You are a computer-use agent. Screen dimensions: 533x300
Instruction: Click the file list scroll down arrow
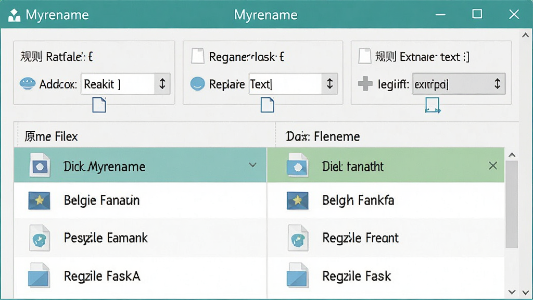click(x=512, y=292)
